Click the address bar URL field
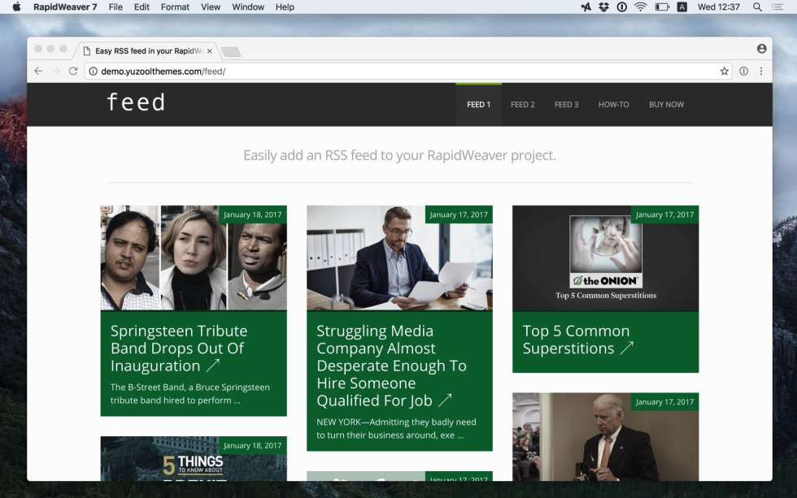797x498 pixels. pyautogui.click(x=407, y=71)
